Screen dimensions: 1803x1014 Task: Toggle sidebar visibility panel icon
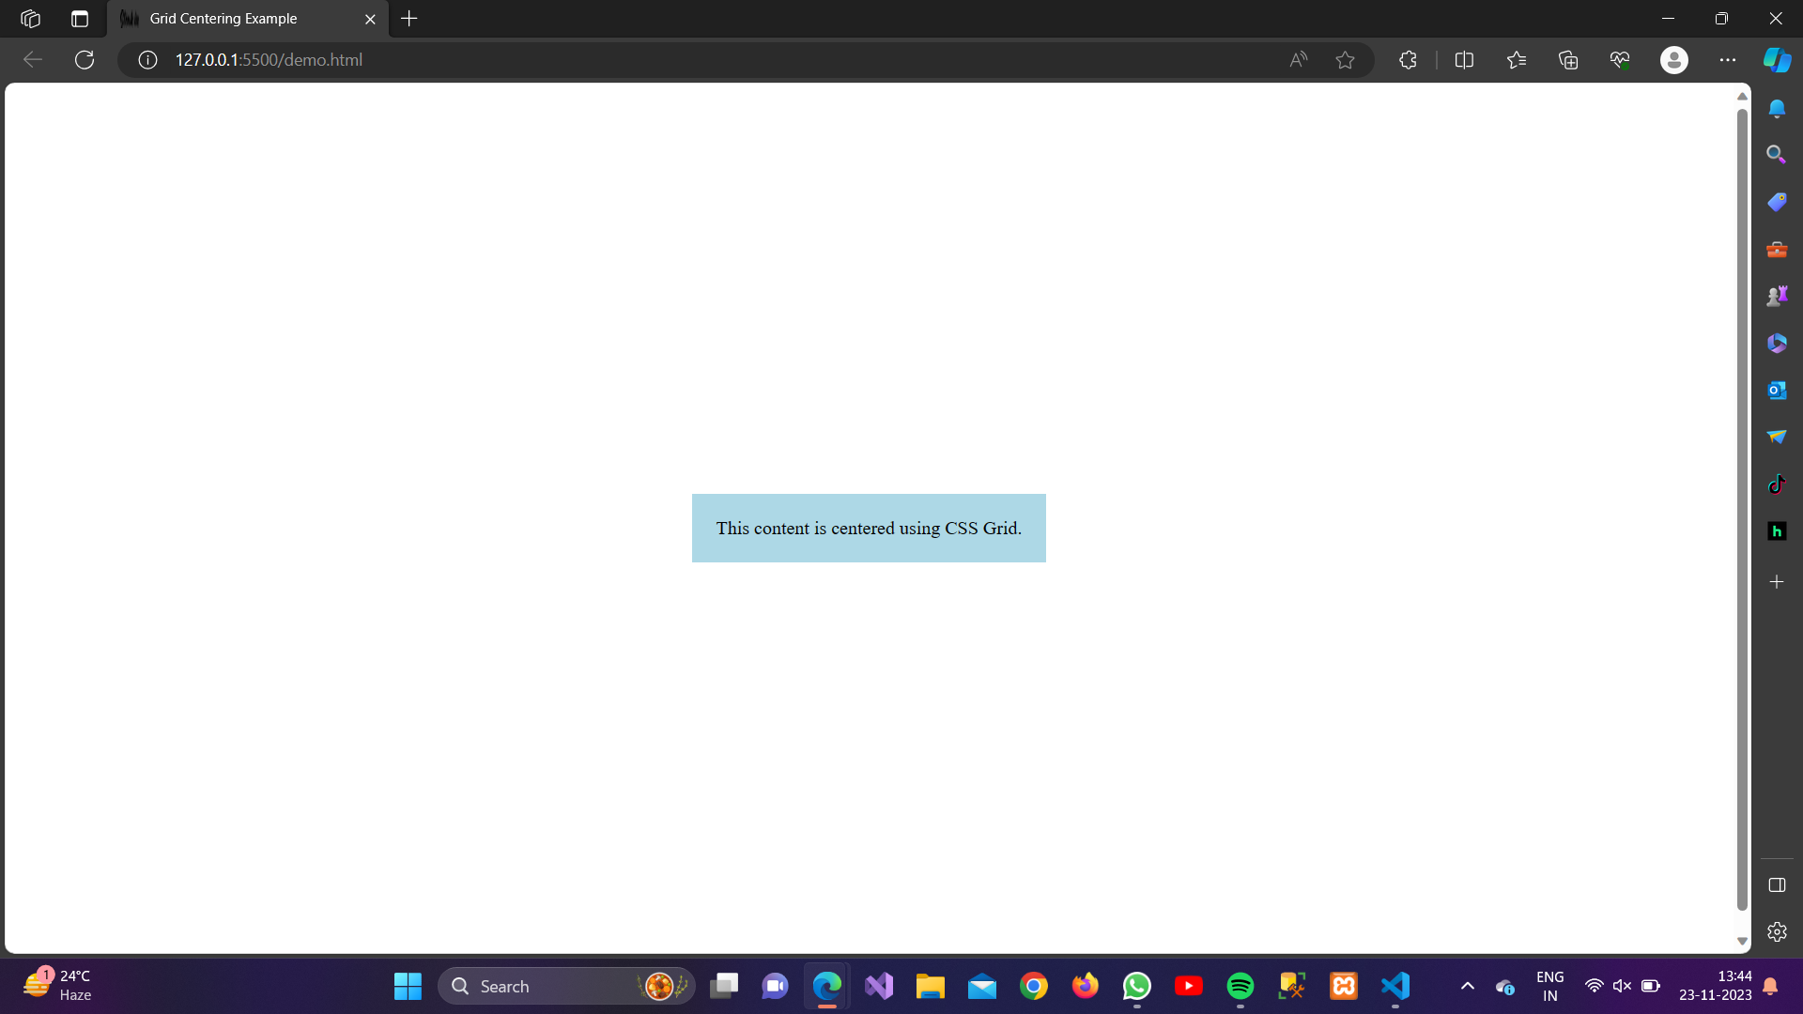pyautogui.click(x=1777, y=885)
